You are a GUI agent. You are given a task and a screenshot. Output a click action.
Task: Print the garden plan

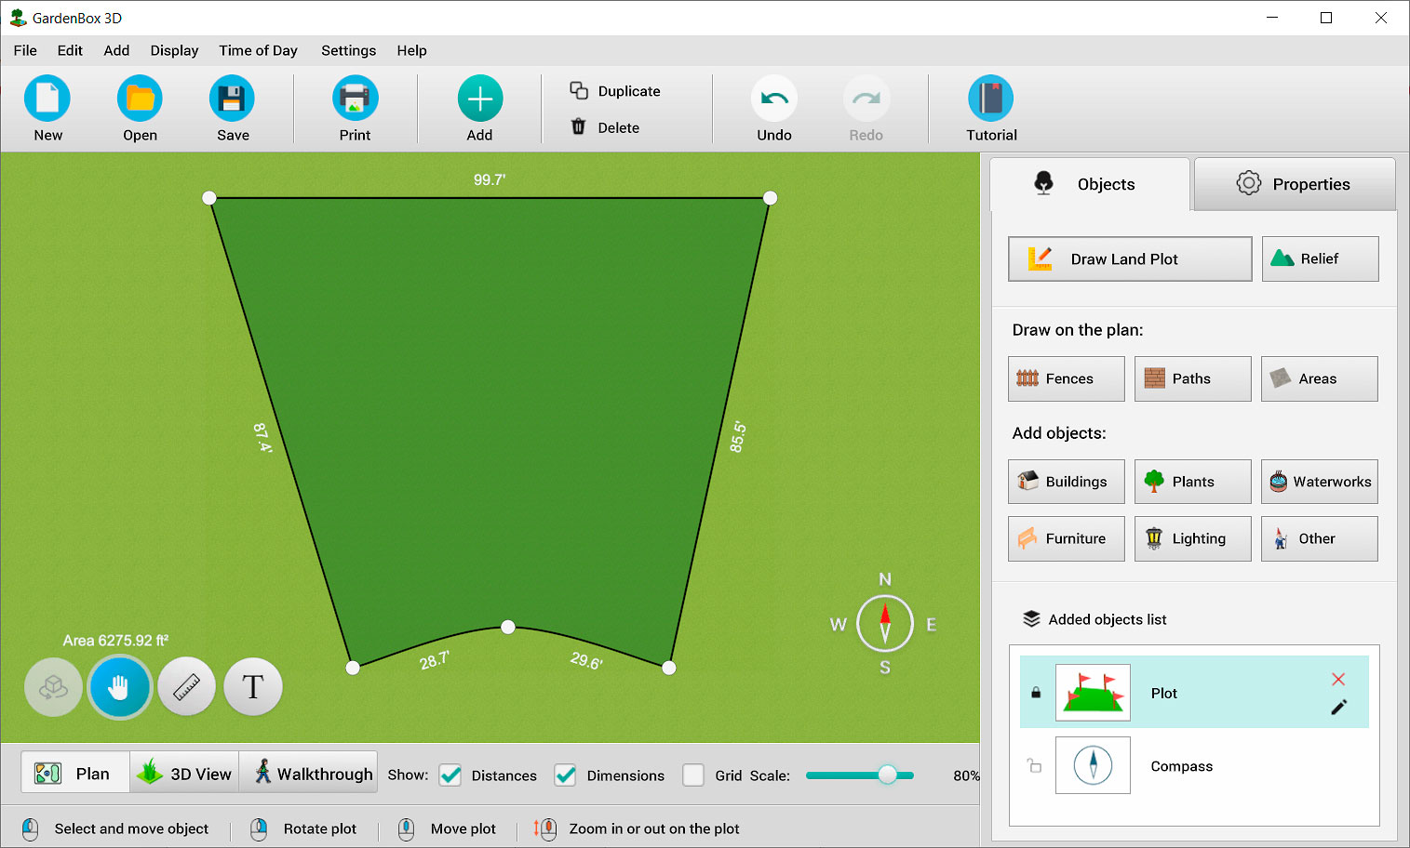(x=355, y=99)
